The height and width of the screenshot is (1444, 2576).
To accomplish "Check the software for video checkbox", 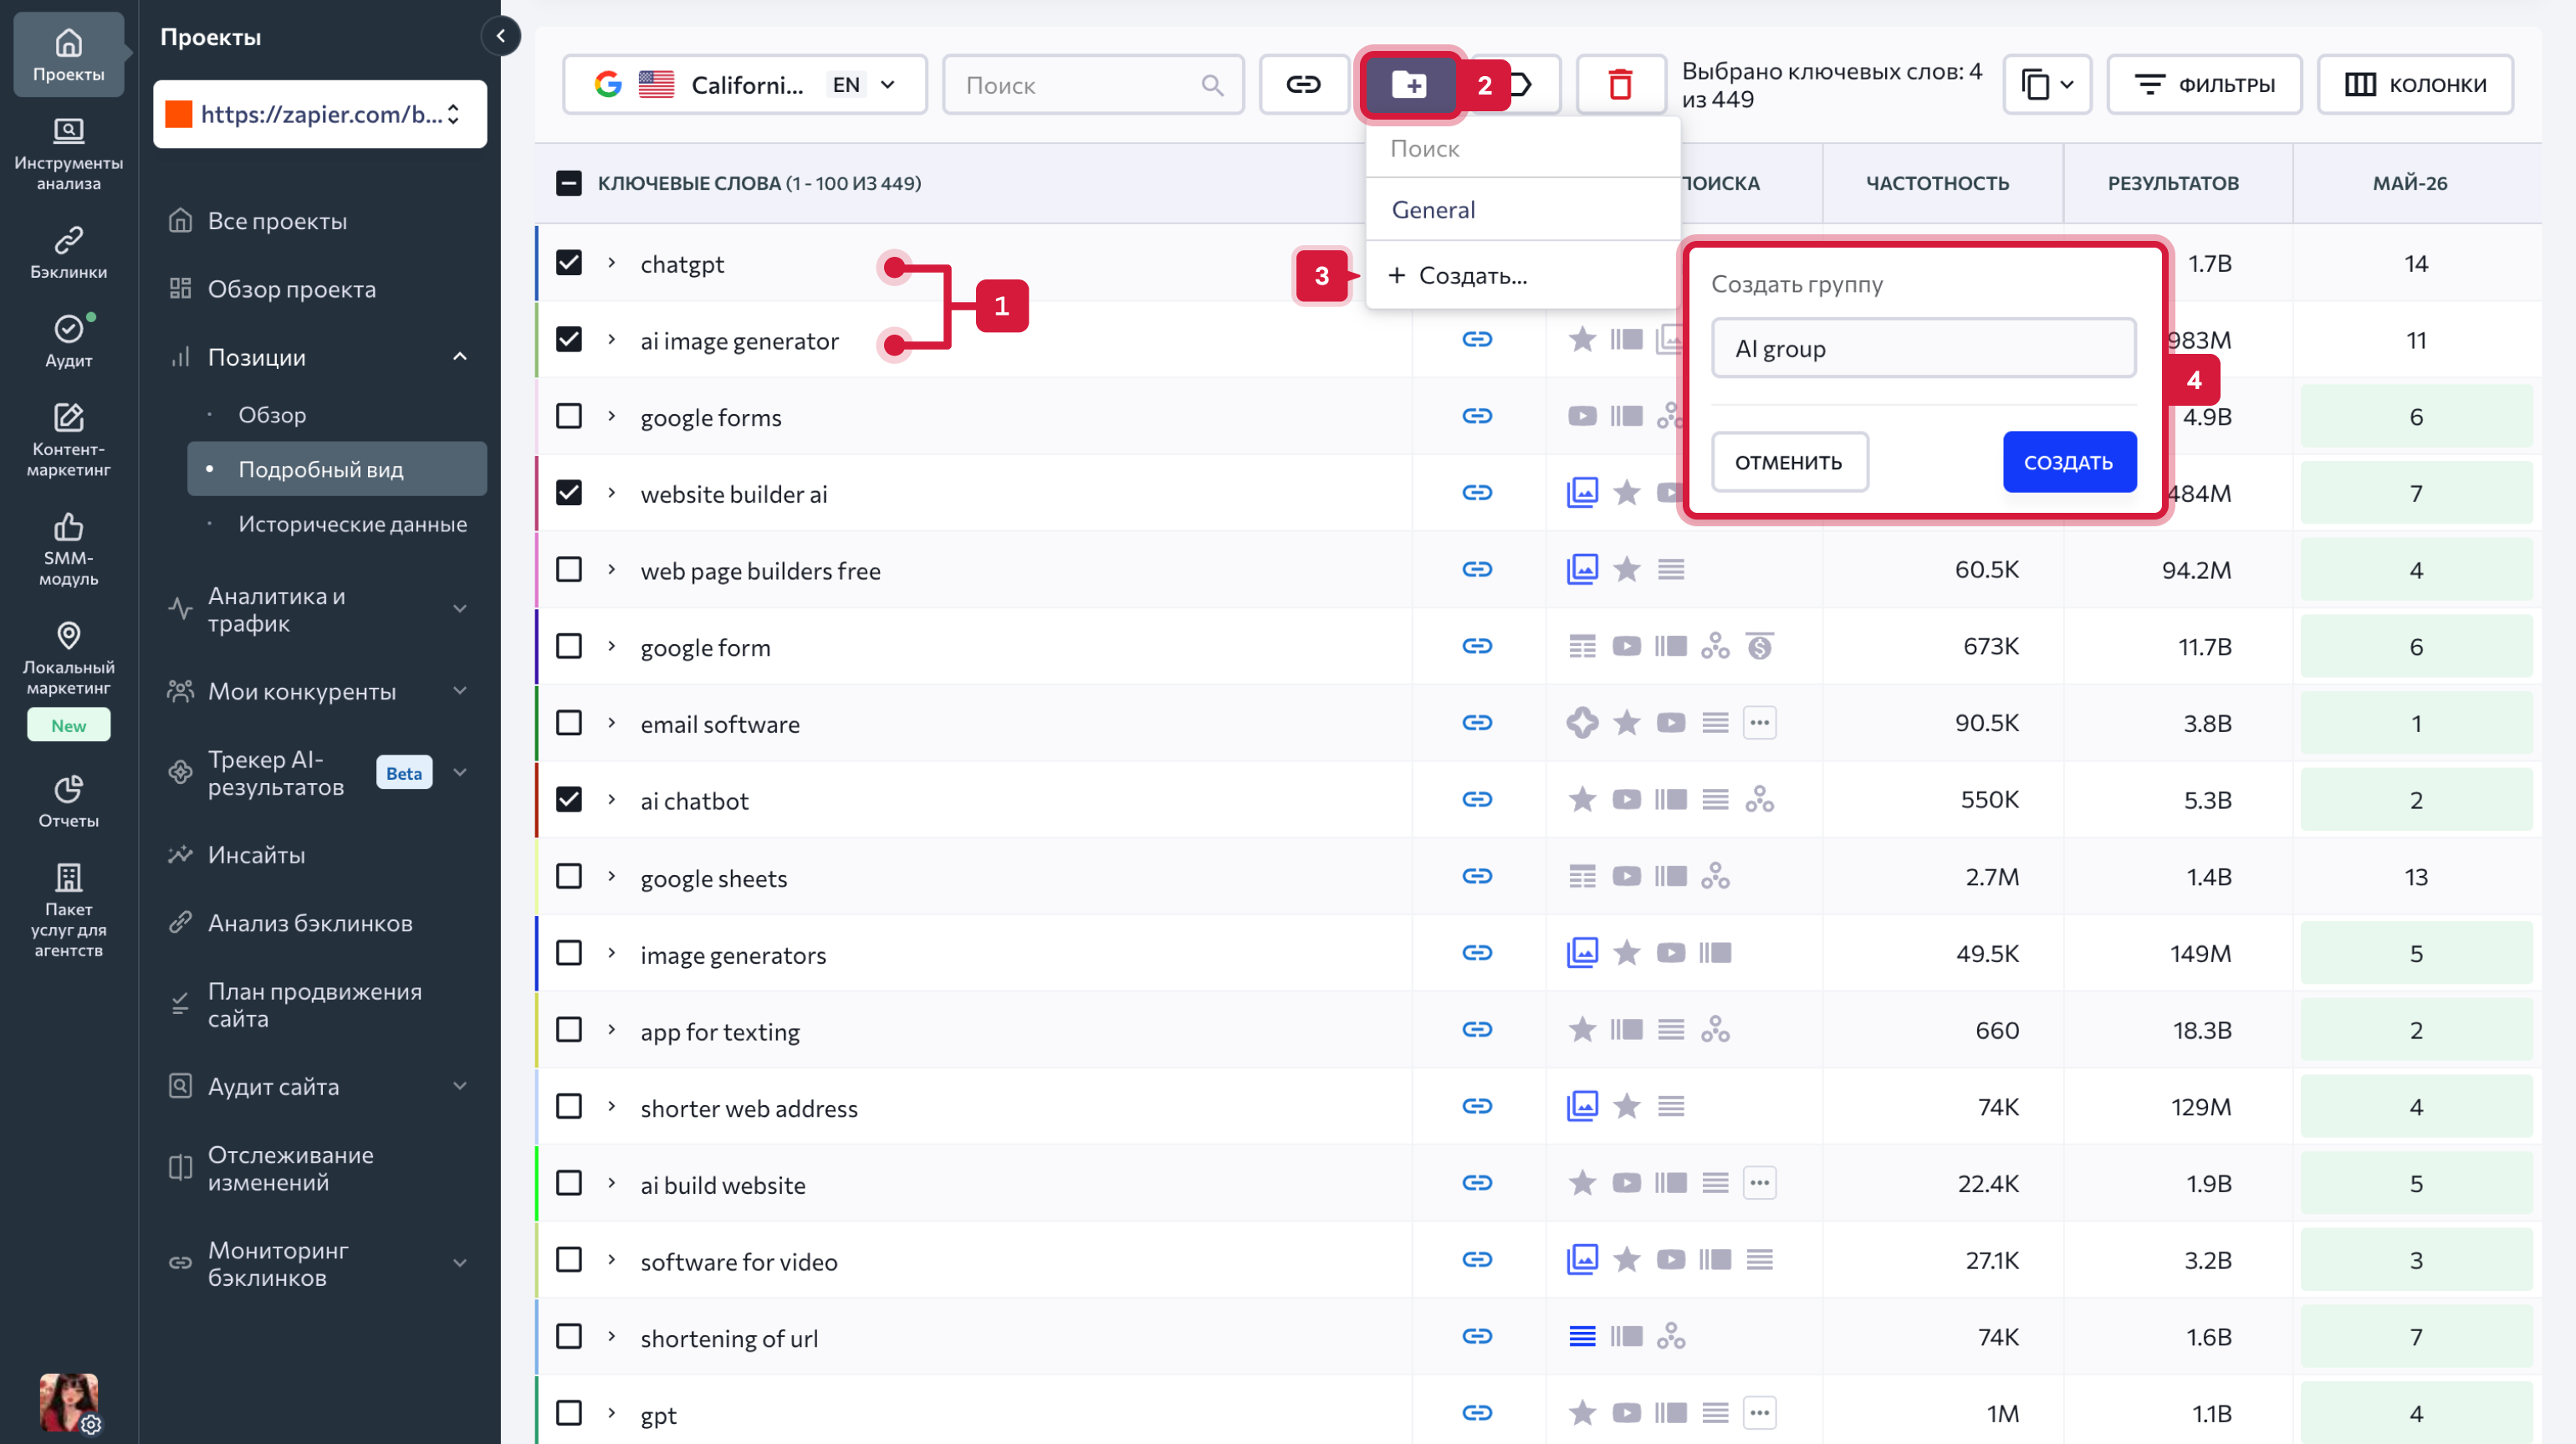I will [x=569, y=1259].
